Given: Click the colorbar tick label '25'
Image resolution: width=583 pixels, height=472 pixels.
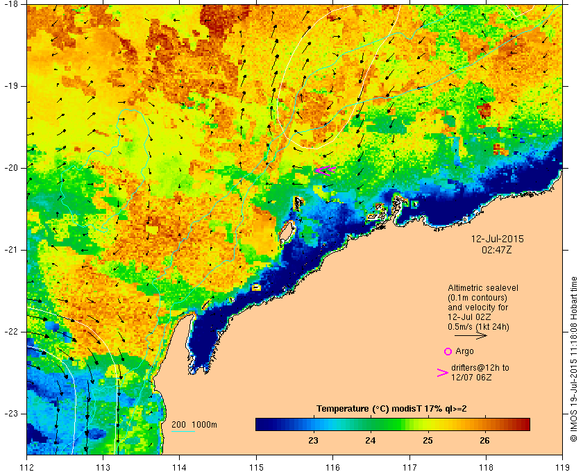Looking at the screenshot, I should (428, 440).
